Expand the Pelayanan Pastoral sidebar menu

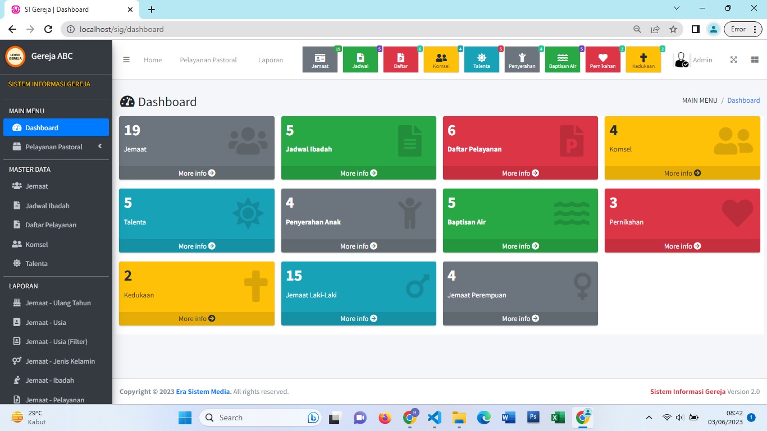coord(55,147)
